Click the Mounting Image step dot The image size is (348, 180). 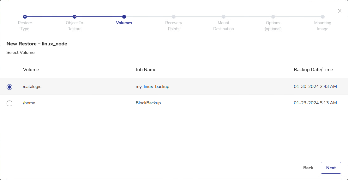coord(323,17)
